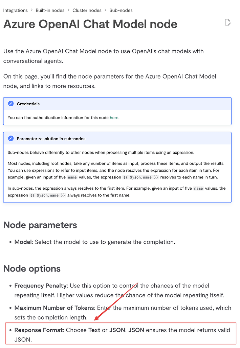Open the Integrations breadcrumb
This screenshot has height=348, width=240.
(15, 11)
